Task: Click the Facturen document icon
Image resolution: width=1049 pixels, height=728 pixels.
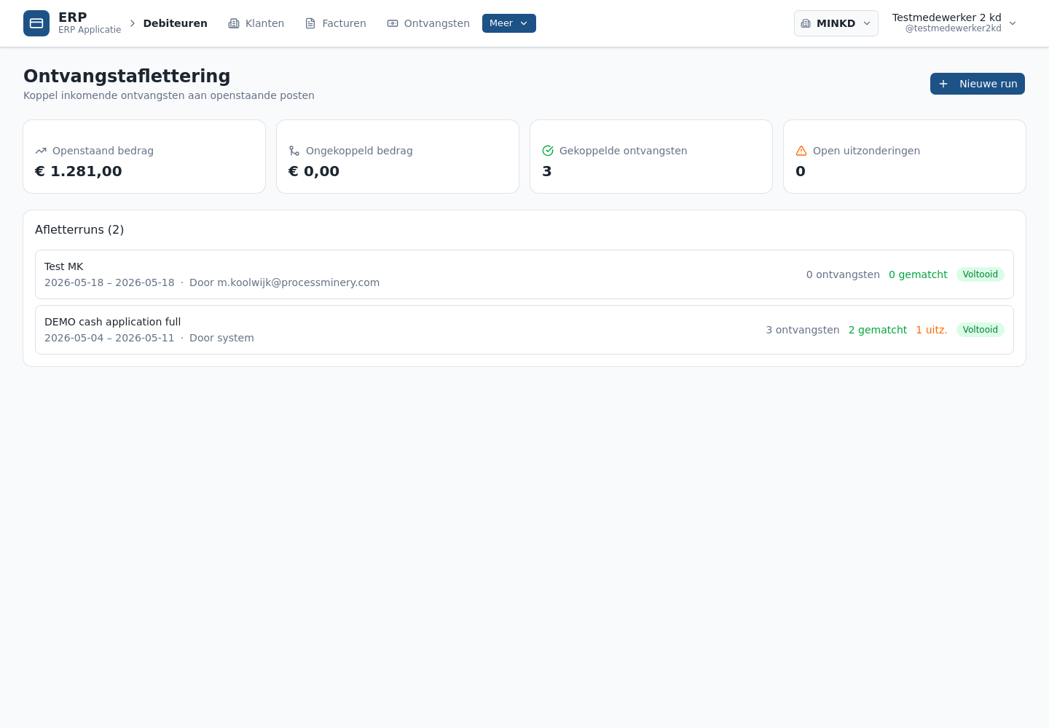Action: [310, 23]
